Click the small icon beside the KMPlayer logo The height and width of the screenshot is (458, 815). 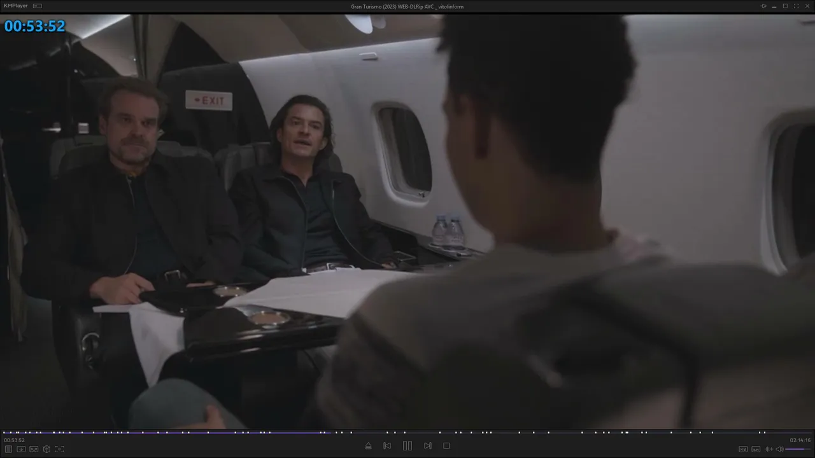[38, 6]
